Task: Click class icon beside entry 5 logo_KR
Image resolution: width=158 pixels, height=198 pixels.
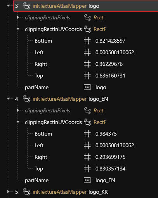Action: coord(26,192)
